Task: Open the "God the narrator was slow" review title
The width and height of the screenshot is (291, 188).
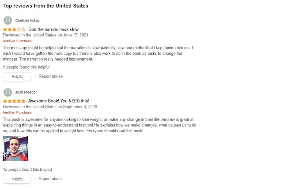Action: click(54, 29)
